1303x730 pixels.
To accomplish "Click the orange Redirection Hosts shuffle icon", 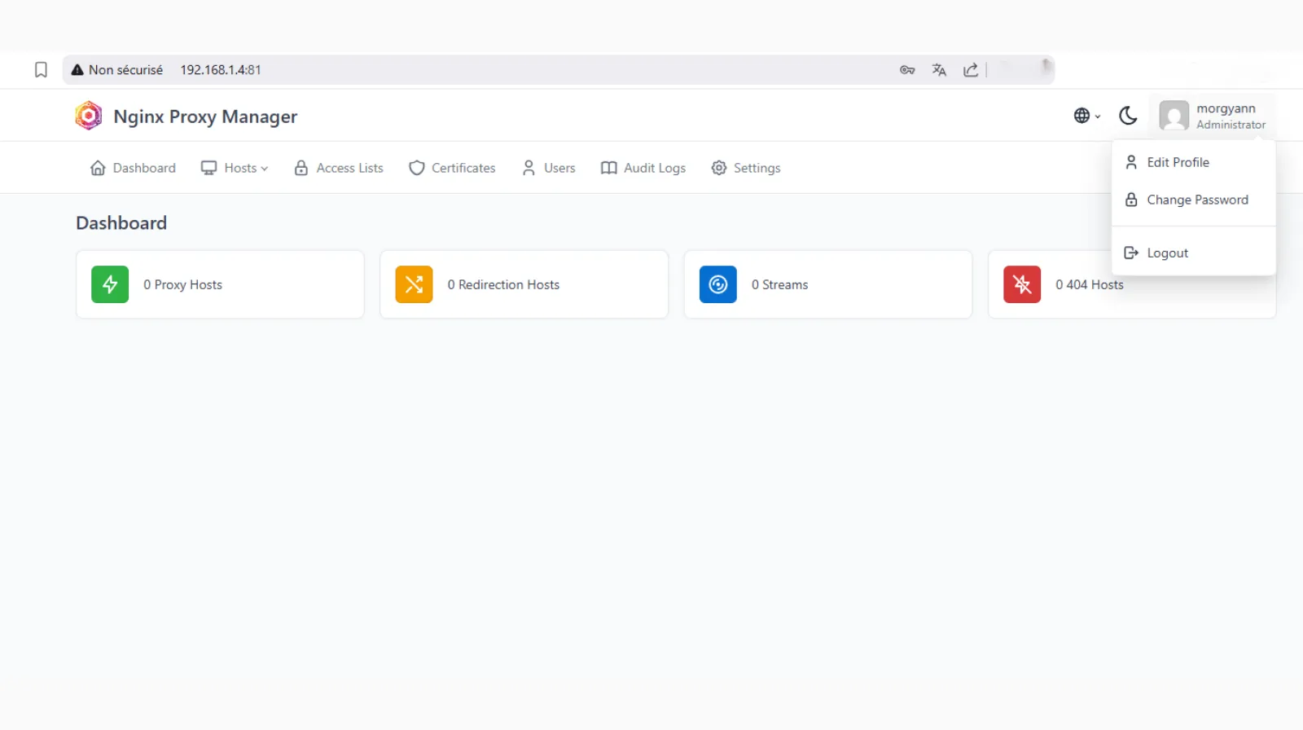I will click(414, 284).
